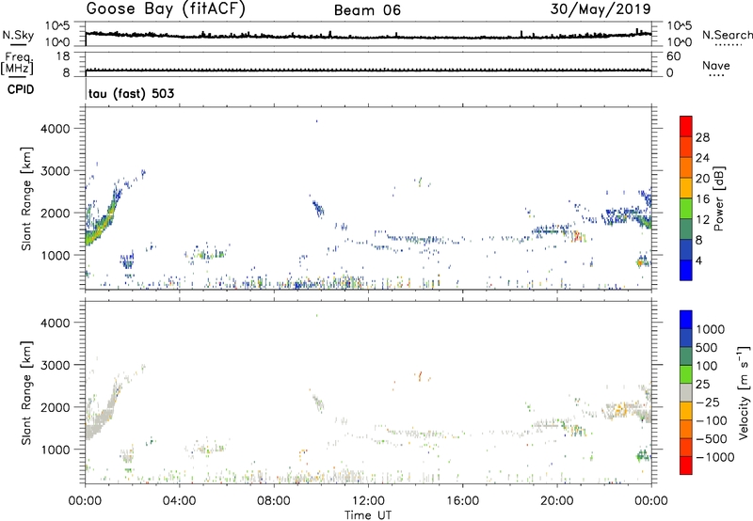Click the 'N.Search' legend label
The image size is (753, 521).
pyautogui.click(x=727, y=35)
